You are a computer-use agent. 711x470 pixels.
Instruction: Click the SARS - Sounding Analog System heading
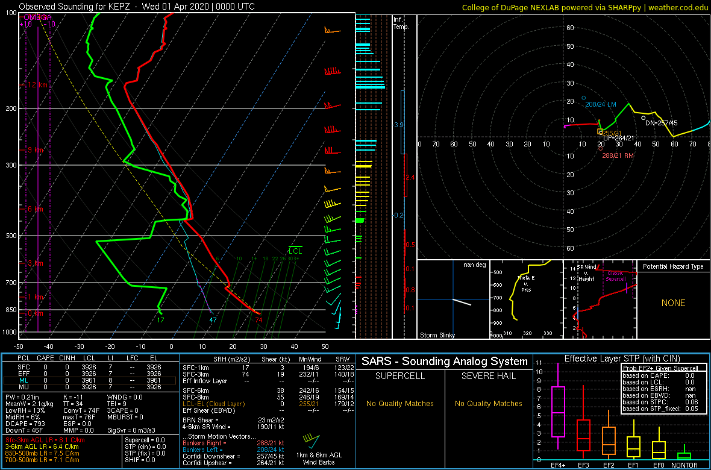click(445, 362)
